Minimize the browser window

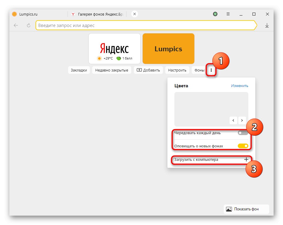[x=241, y=14]
